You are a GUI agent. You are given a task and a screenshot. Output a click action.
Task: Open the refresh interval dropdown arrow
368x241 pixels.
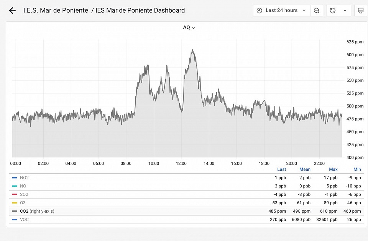(x=345, y=11)
